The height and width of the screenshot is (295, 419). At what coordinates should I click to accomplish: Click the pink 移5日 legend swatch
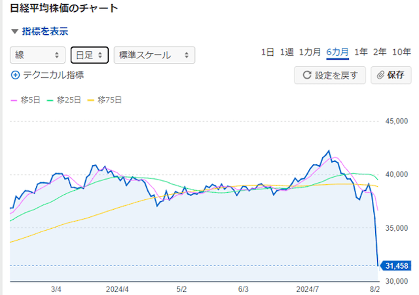coord(14,100)
